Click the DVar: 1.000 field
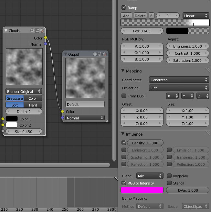211x212 pixels. pos(188,190)
